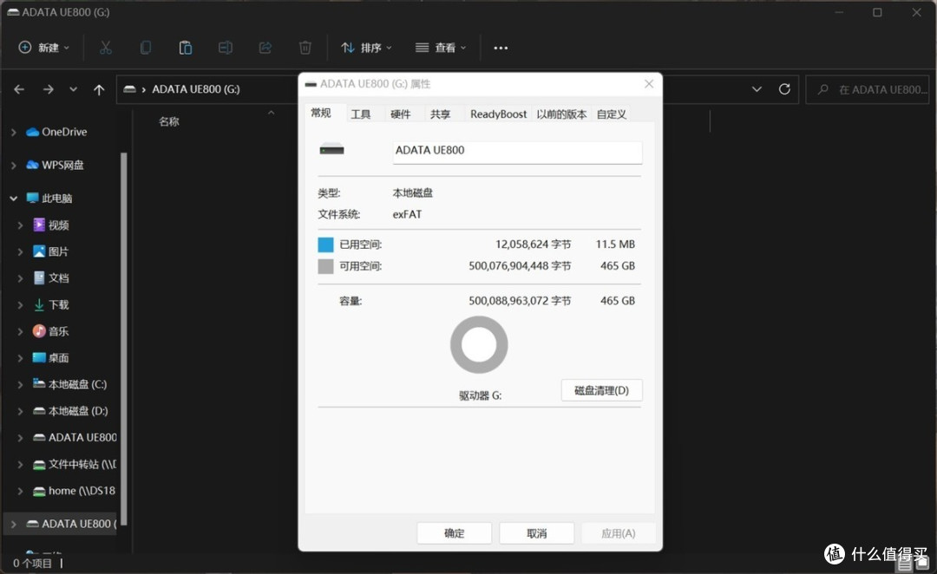Click the 500,088,963,072 字节 capacity value

[x=520, y=301]
